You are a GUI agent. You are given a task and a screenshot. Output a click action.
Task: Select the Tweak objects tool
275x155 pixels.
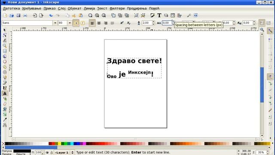(x=5, y=40)
